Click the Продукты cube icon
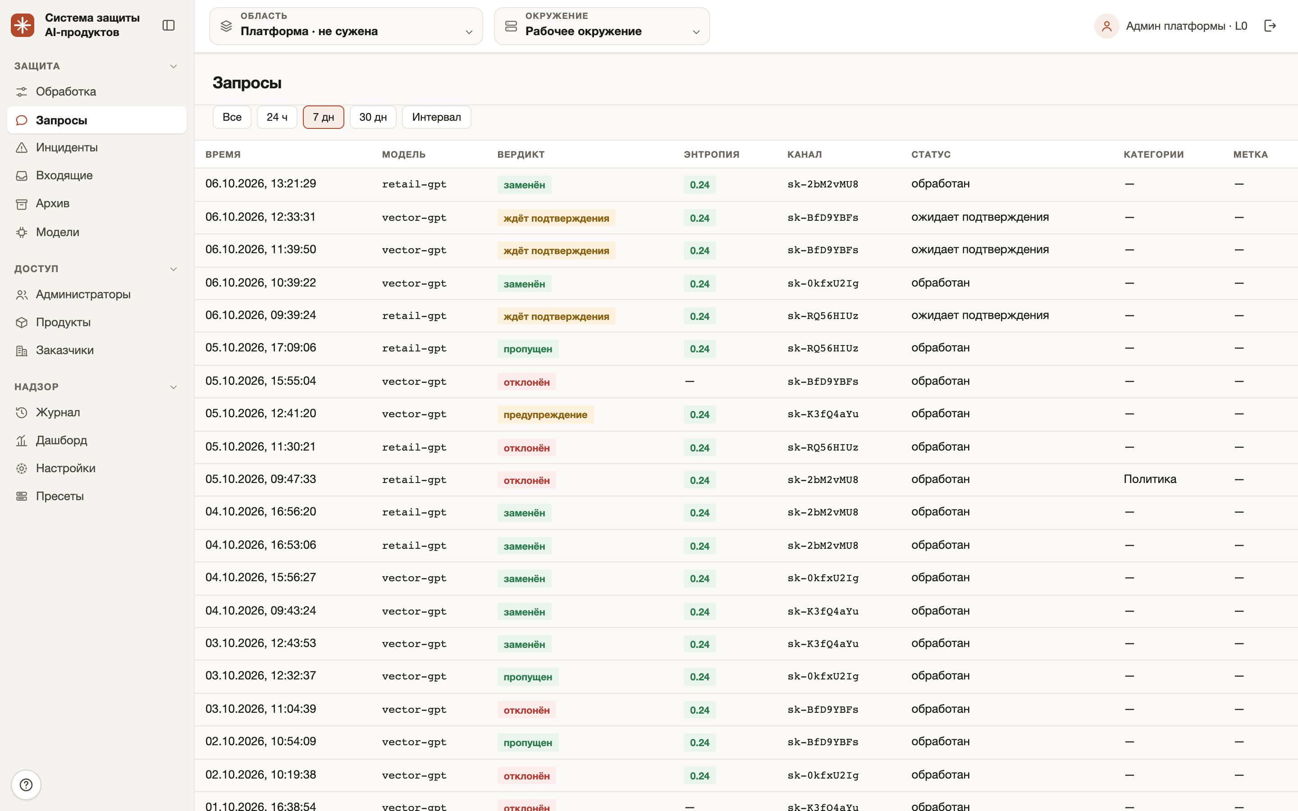1298x811 pixels. click(22, 322)
